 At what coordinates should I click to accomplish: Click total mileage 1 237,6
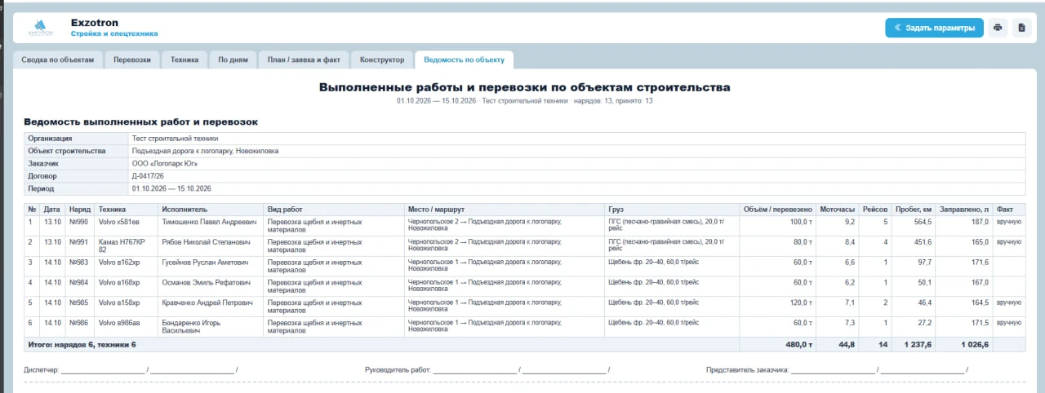(918, 344)
